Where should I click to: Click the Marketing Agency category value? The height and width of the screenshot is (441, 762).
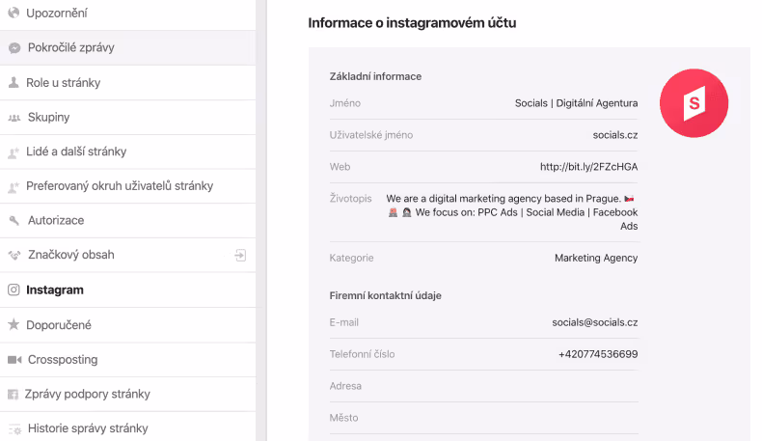pyautogui.click(x=596, y=258)
